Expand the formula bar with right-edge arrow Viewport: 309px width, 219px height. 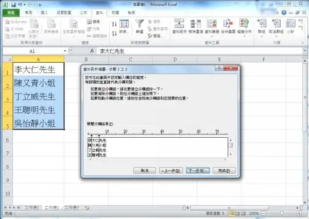pyautogui.click(x=305, y=51)
